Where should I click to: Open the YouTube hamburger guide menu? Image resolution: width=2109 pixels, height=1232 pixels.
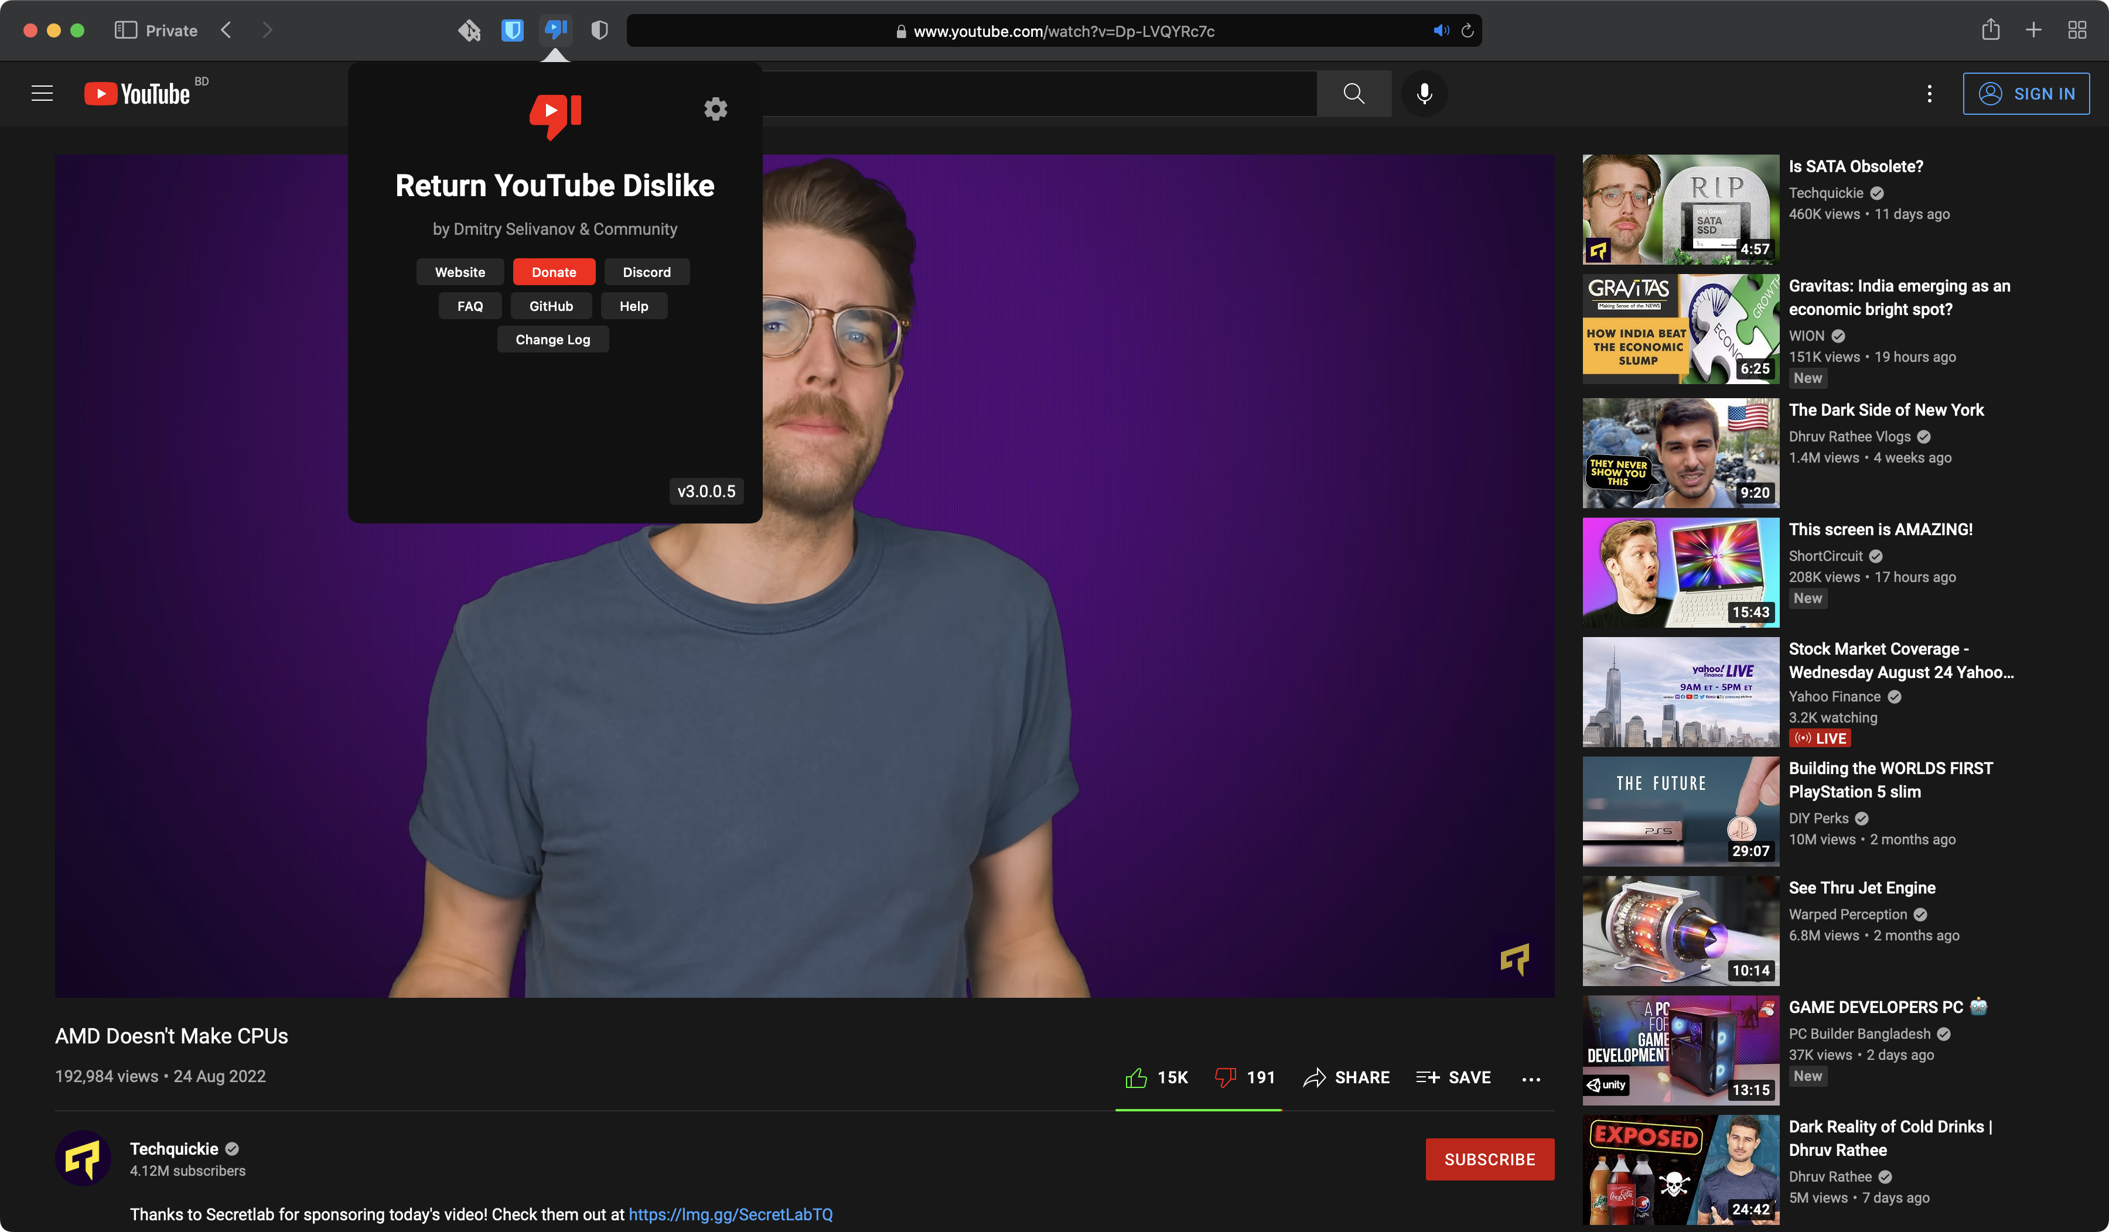(x=42, y=94)
